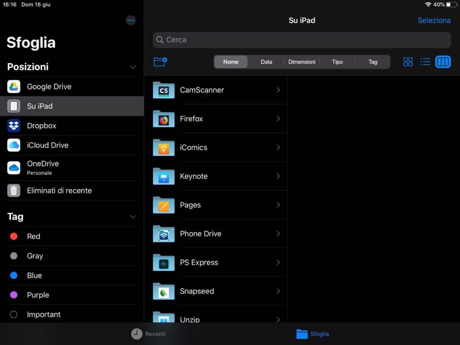The image size is (460, 345).
Task: Sort files by Data
Action: (266, 62)
